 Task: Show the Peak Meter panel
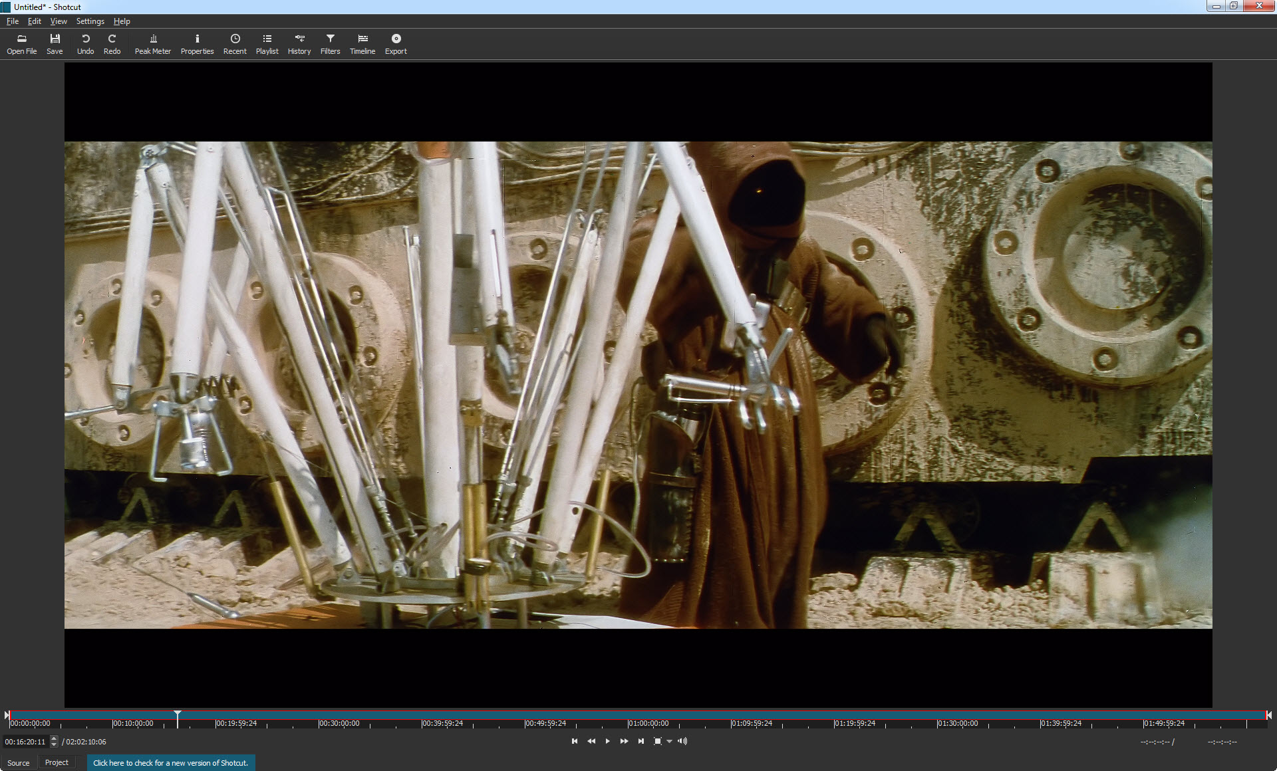point(153,44)
